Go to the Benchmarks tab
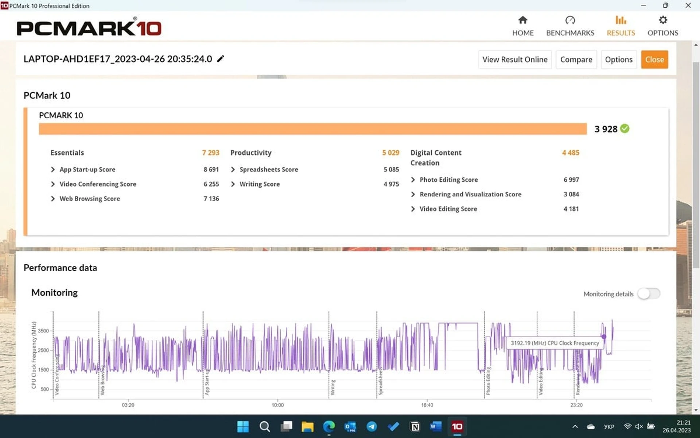The image size is (700, 438). click(570, 26)
